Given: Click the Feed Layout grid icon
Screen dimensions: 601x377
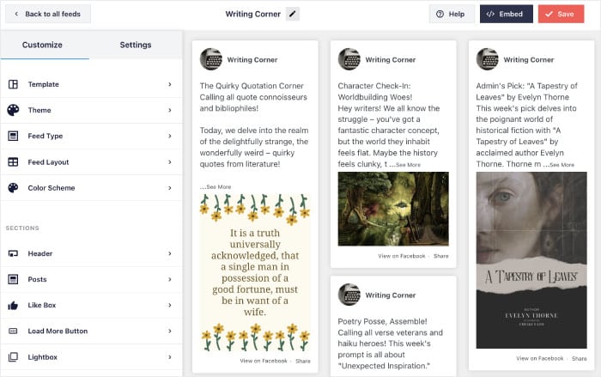Looking at the screenshot, I should (x=13, y=161).
